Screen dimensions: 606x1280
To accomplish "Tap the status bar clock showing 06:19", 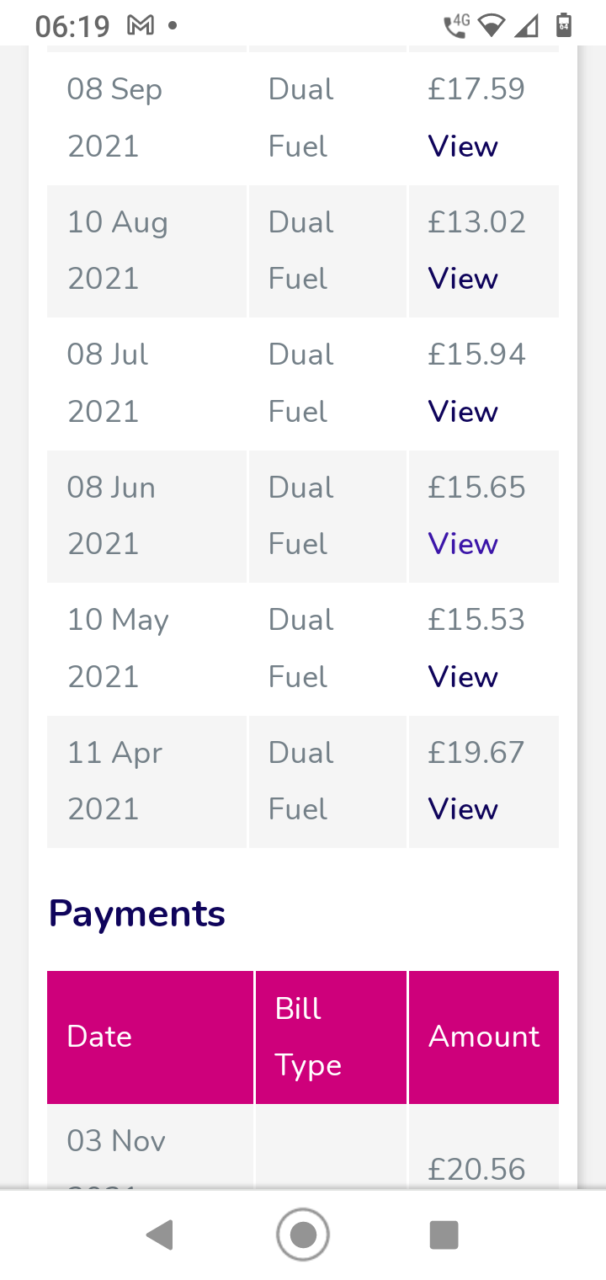I will pyautogui.click(x=72, y=26).
